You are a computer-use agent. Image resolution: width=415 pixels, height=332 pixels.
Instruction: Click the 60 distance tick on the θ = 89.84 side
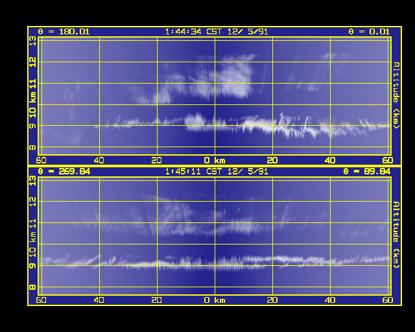[388, 300]
